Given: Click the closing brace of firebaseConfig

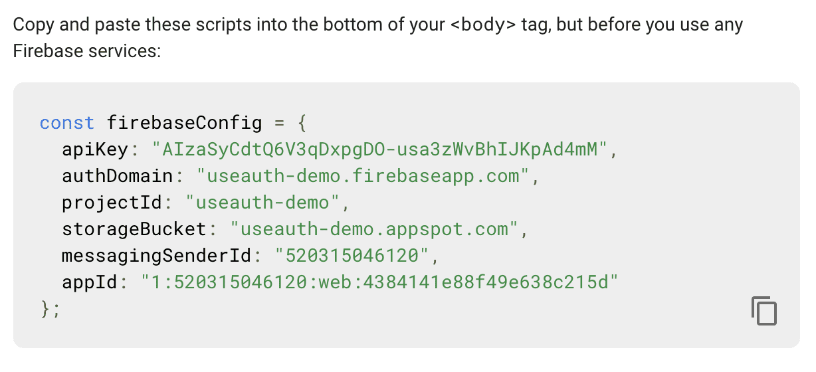Looking at the screenshot, I should pos(46,309).
